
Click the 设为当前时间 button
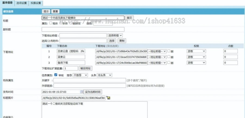(x=93, y=92)
